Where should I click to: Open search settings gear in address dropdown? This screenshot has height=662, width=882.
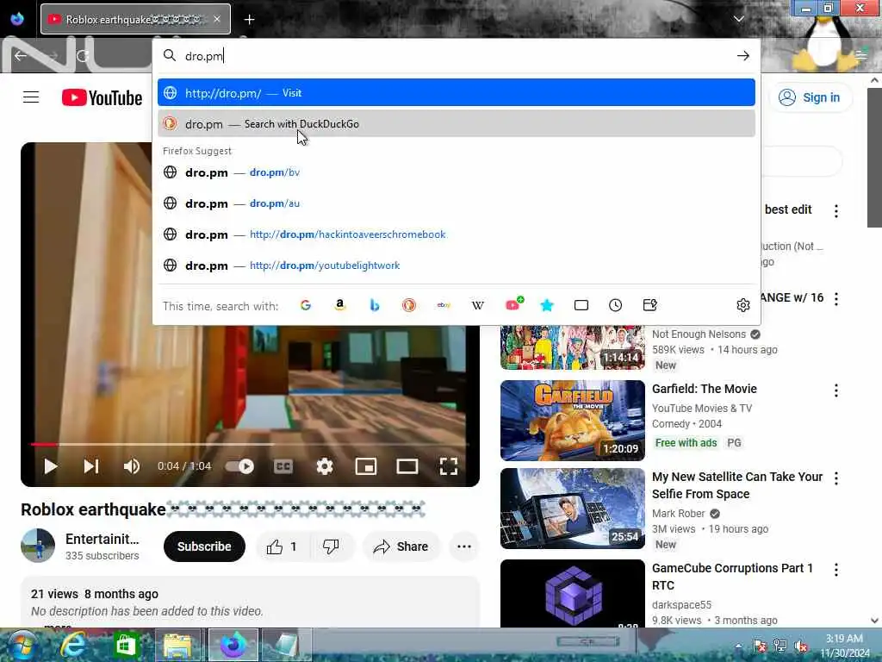click(x=743, y=305)
